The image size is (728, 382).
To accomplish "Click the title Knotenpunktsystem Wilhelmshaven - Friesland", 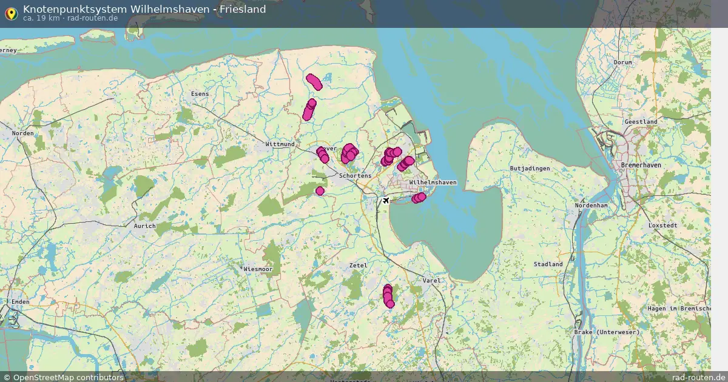I will point(144,9).
